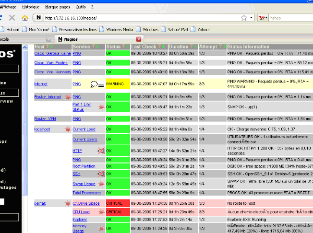This screenshot has height=233, width=313.
Task: Open the Marque-pages menu
Action: (x=57, y=8)
